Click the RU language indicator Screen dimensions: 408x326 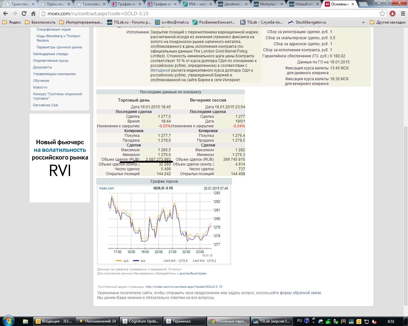coord(300,321)
